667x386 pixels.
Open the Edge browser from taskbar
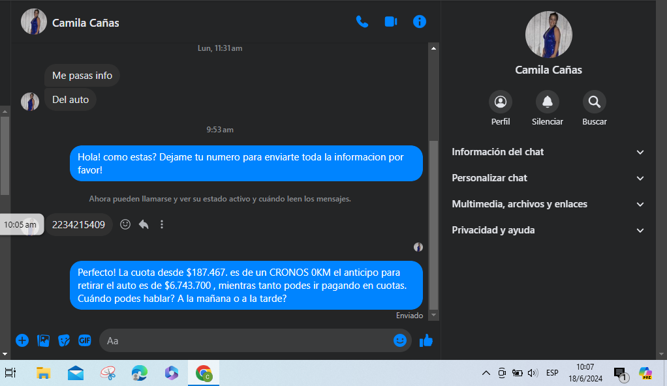coord(139,373)
